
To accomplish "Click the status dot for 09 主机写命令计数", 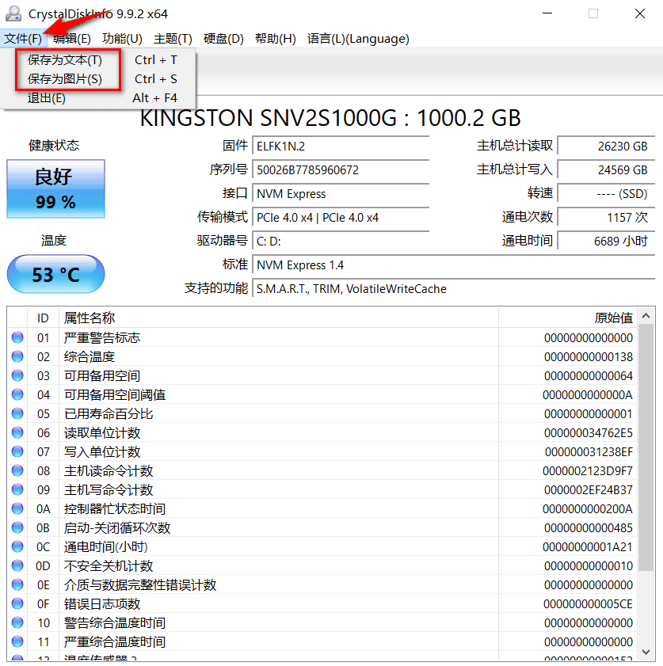I will 17,489.
